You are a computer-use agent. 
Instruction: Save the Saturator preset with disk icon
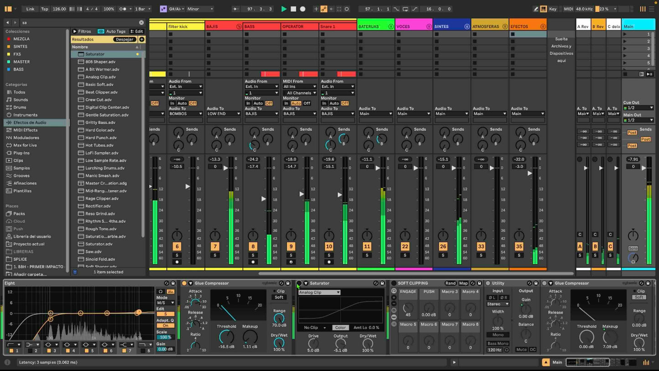pos(382,283)
